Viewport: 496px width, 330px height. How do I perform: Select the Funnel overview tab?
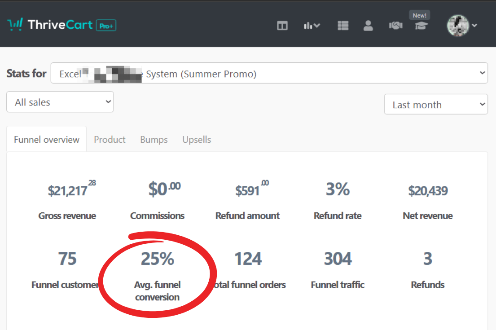click(x=47, y=140)
